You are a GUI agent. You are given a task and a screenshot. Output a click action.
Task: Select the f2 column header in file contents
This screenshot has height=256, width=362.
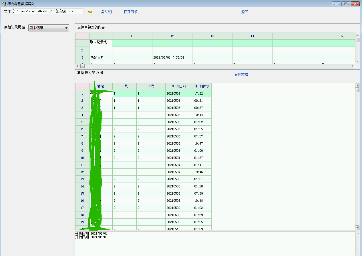(172, 36)
